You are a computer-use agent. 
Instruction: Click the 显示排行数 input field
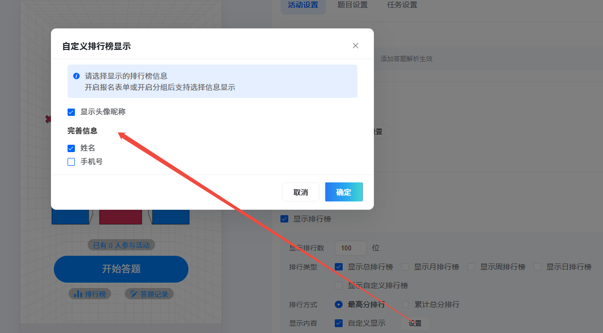351,248
